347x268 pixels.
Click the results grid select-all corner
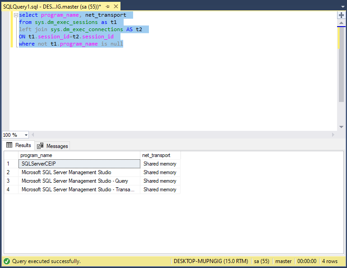10,155
